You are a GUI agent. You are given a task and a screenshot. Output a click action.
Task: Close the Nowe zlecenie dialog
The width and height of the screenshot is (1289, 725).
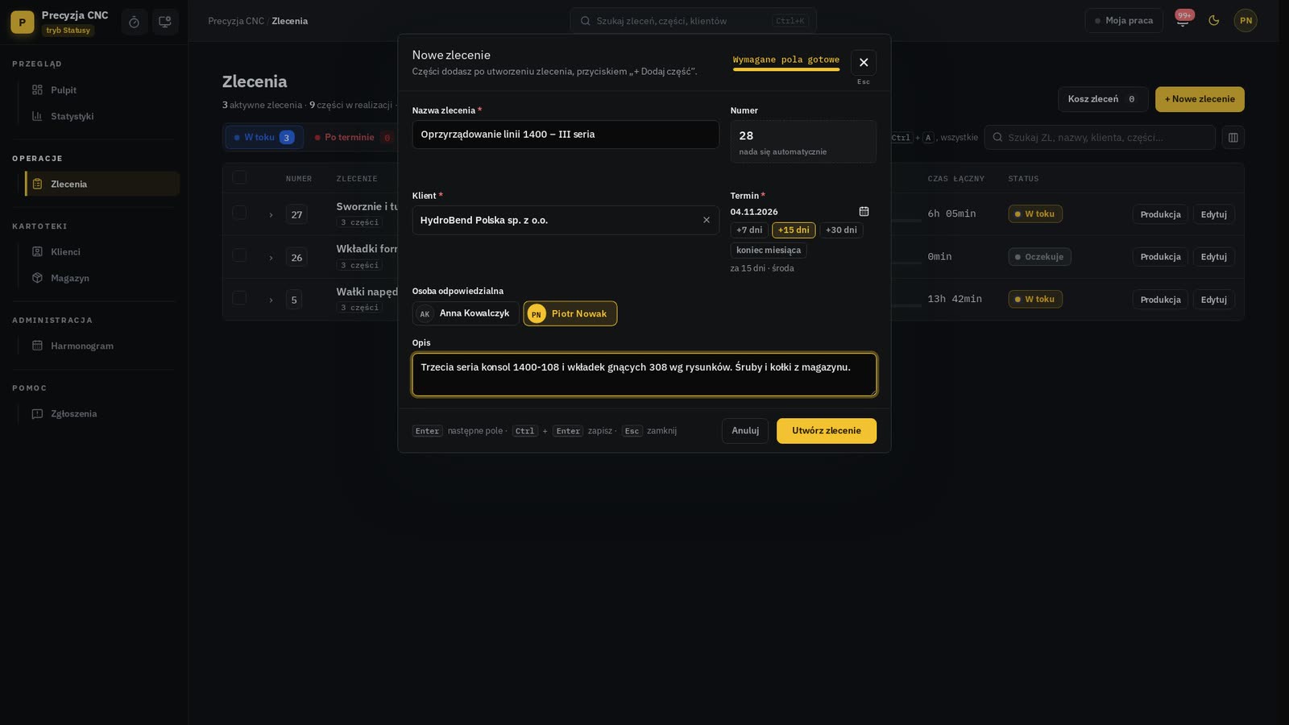coord(864,62)
